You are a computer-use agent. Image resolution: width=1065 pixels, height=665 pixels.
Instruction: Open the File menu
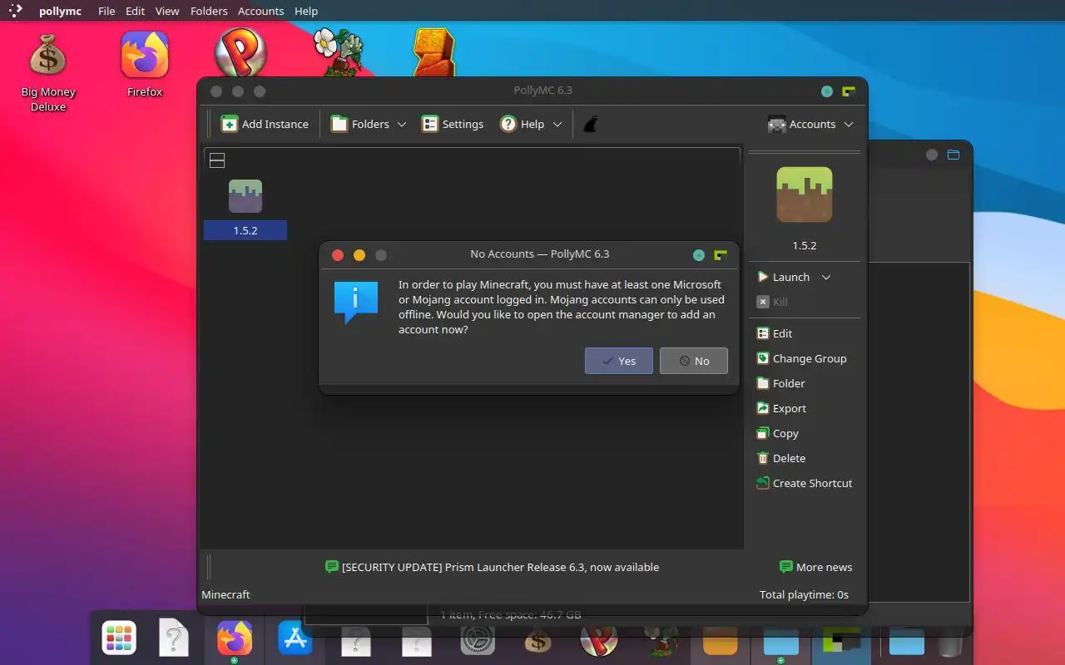coord(106,11)
